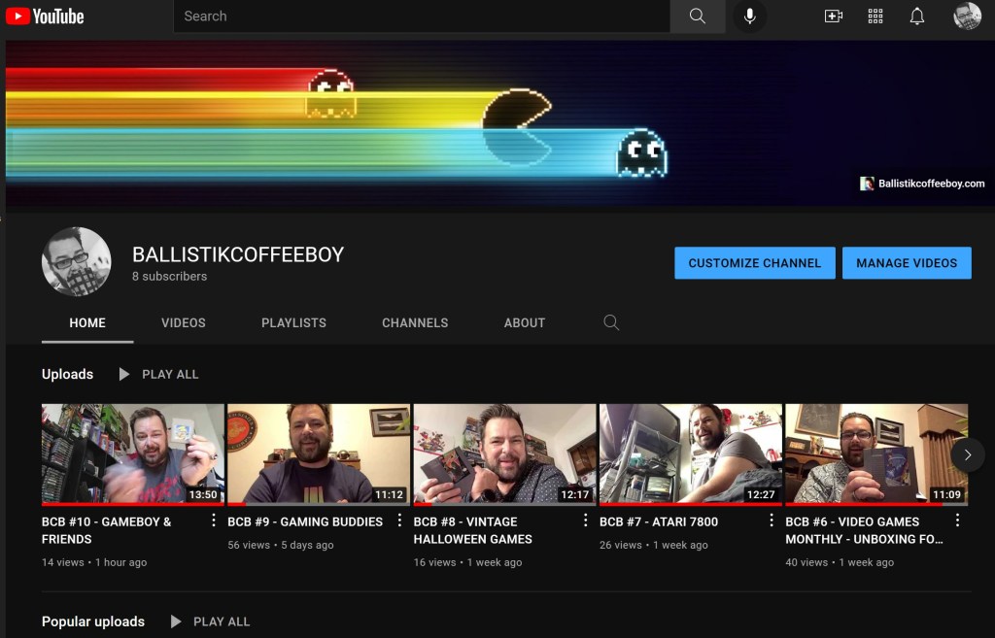Click the YouTube search input field
The width and height of the screenshot is (995, 638).
pos(421,17)
